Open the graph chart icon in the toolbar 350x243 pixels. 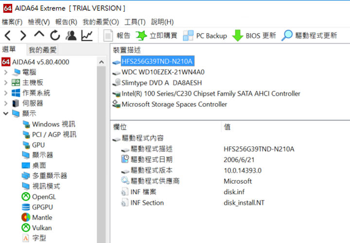tap(87, 35)
